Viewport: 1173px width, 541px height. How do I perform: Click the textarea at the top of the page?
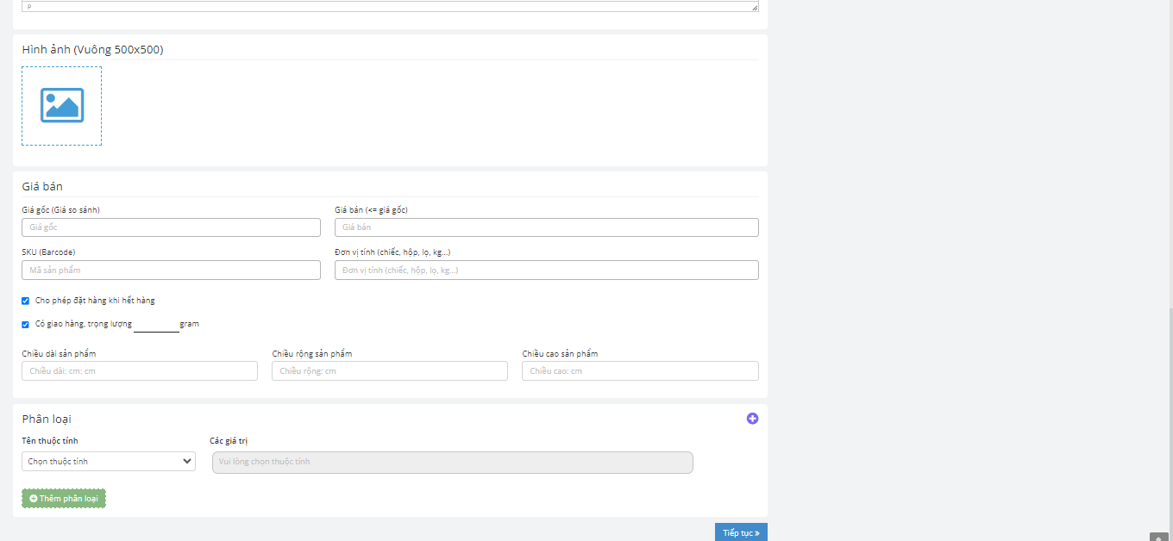pyautogui.click(x=388, y=6)
